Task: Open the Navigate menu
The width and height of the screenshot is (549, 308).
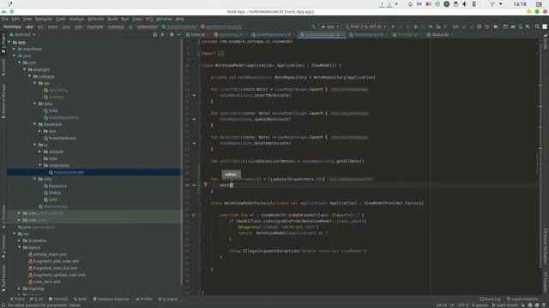Action: [x=44, y=19]
